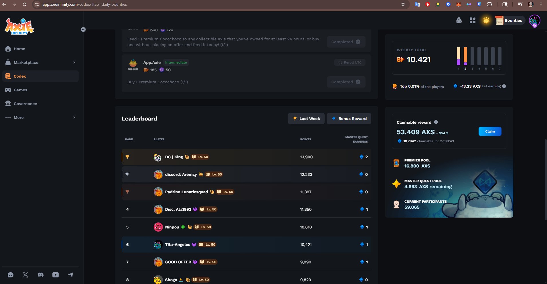The width and height of the screenshot is (547, 284).
Task: Open the Chrome three-dot menu
Action: pos(541,4)
